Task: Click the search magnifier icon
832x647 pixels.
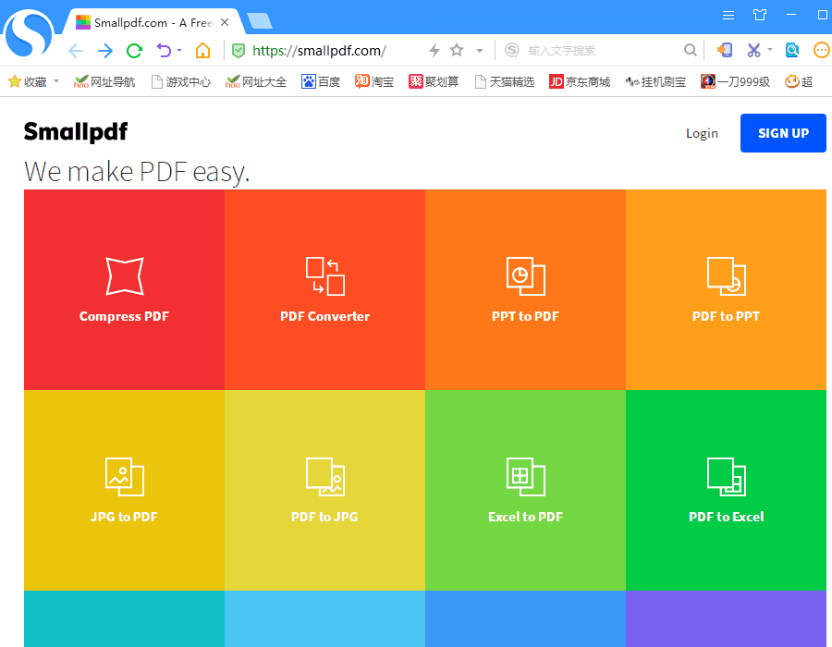Action: [x=690, y=51]
